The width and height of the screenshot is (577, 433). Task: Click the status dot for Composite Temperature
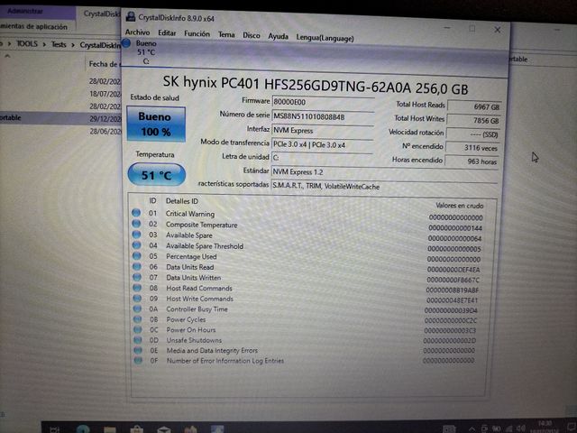(x=136, y=223)
